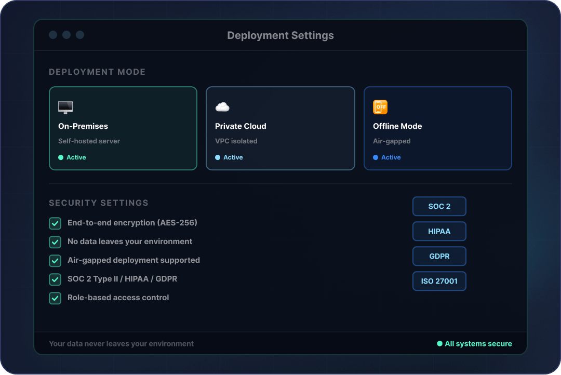
Task: Click the VPC isolated subtitle
Action: point(236,141)
